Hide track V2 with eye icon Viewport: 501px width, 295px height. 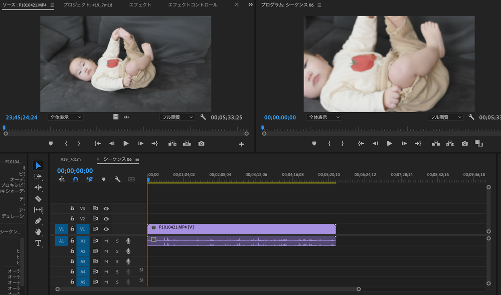(106, 219)
